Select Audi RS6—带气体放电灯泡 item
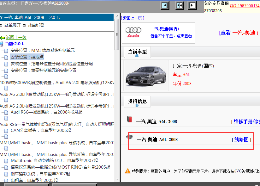260x186 pixels. click(57, 124)
